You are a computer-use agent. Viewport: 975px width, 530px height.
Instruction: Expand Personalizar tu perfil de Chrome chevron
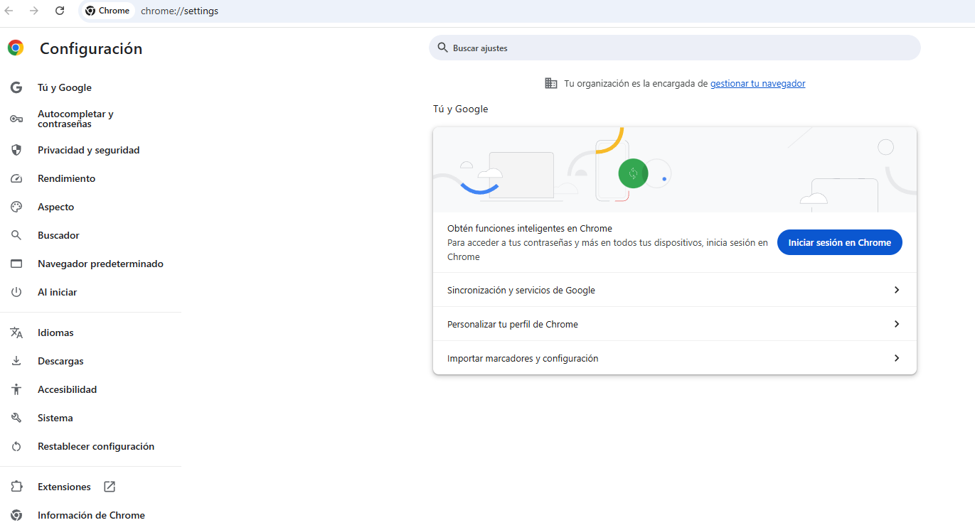coord(897,324)
